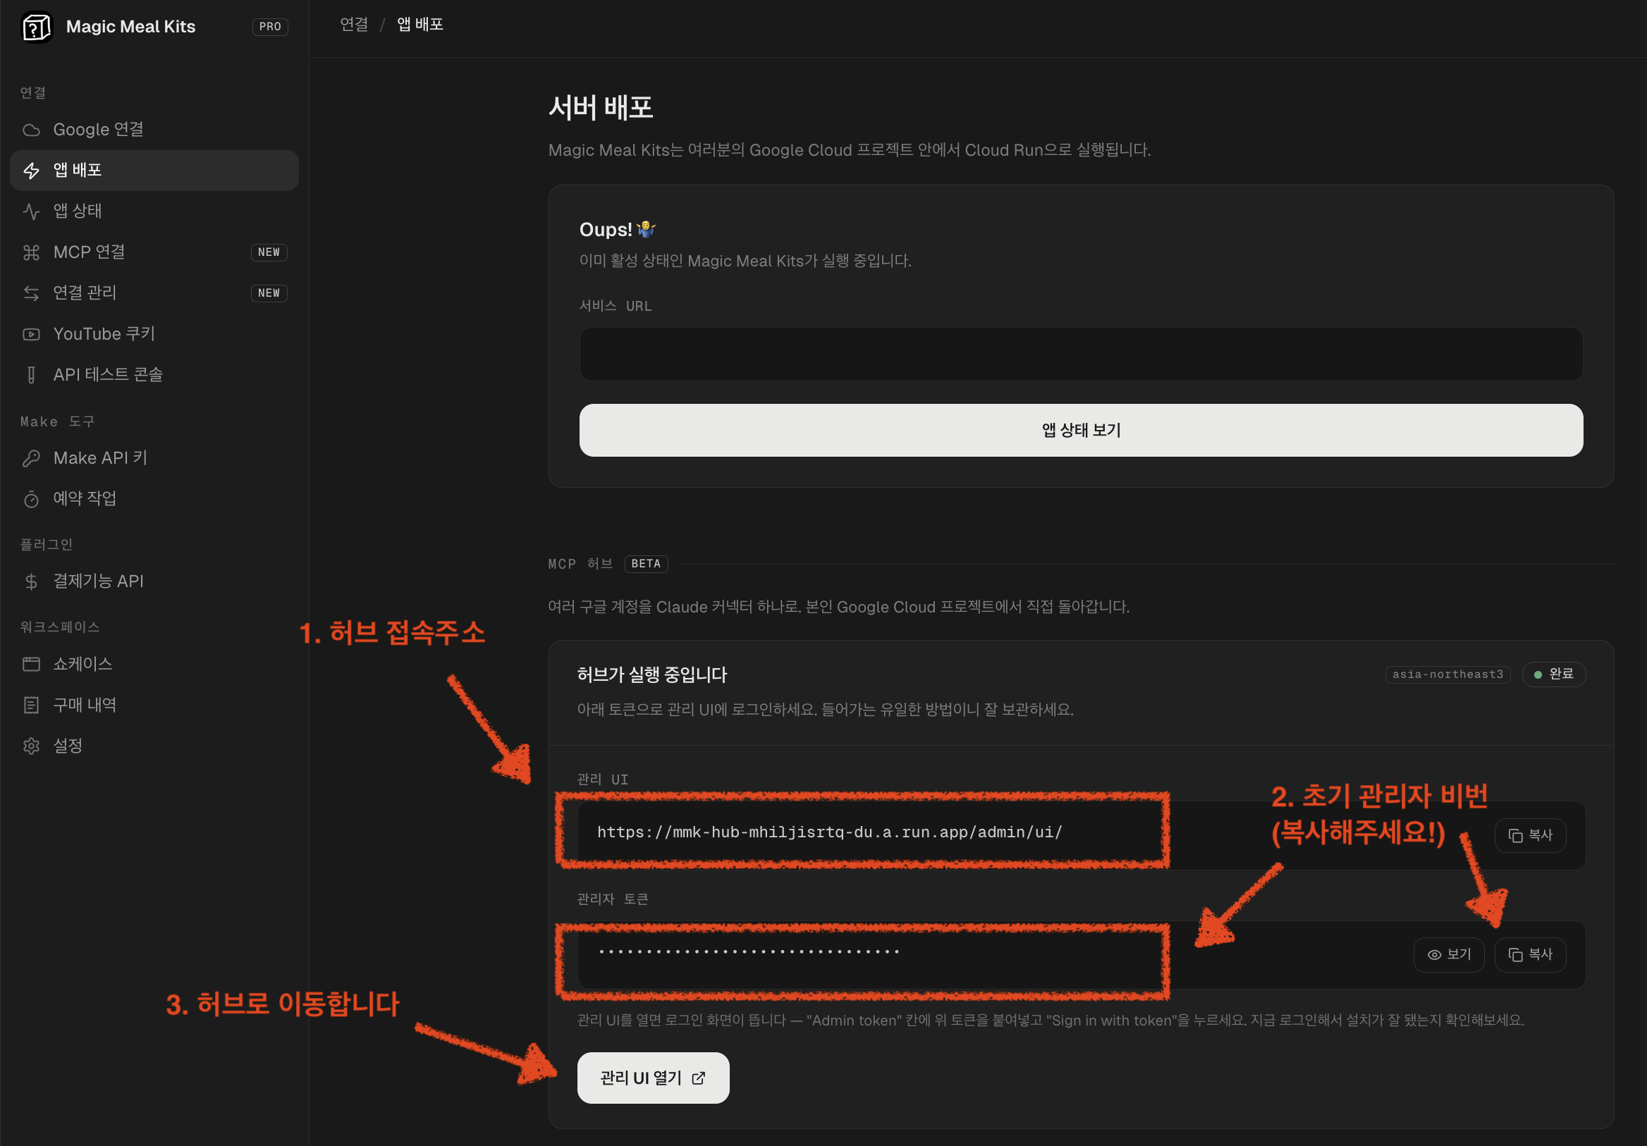
Task: Open Google 연결 in the sidebar
Action: pyautogui.click(x=154, y=130)
